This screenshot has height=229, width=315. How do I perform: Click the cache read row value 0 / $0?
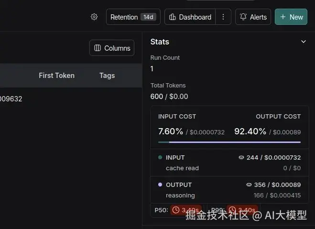click(x=292, y=168)
